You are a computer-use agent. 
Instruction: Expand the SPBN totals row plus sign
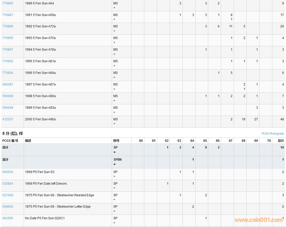coord(114,164)
